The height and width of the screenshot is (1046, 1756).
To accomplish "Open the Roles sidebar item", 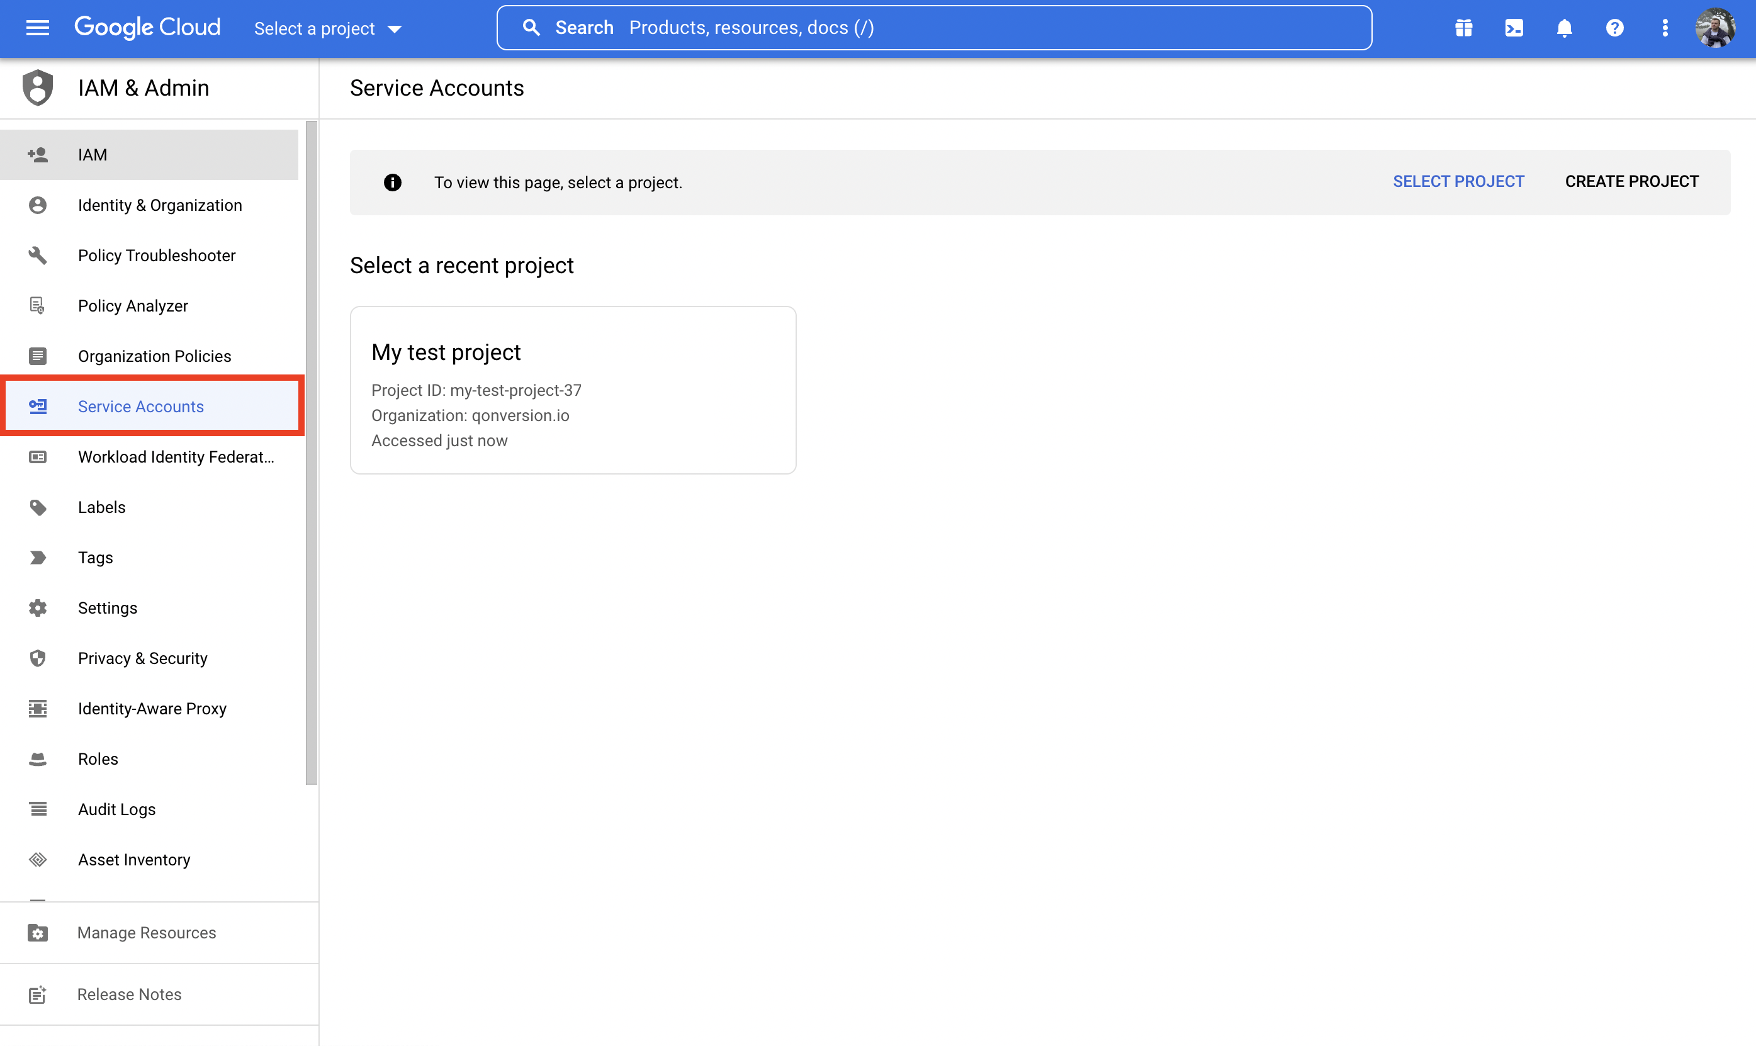I will (x=98, y=758).
